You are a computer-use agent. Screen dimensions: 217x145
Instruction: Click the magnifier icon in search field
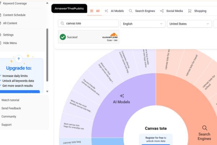pyautogui.click(x=63, y=24)
